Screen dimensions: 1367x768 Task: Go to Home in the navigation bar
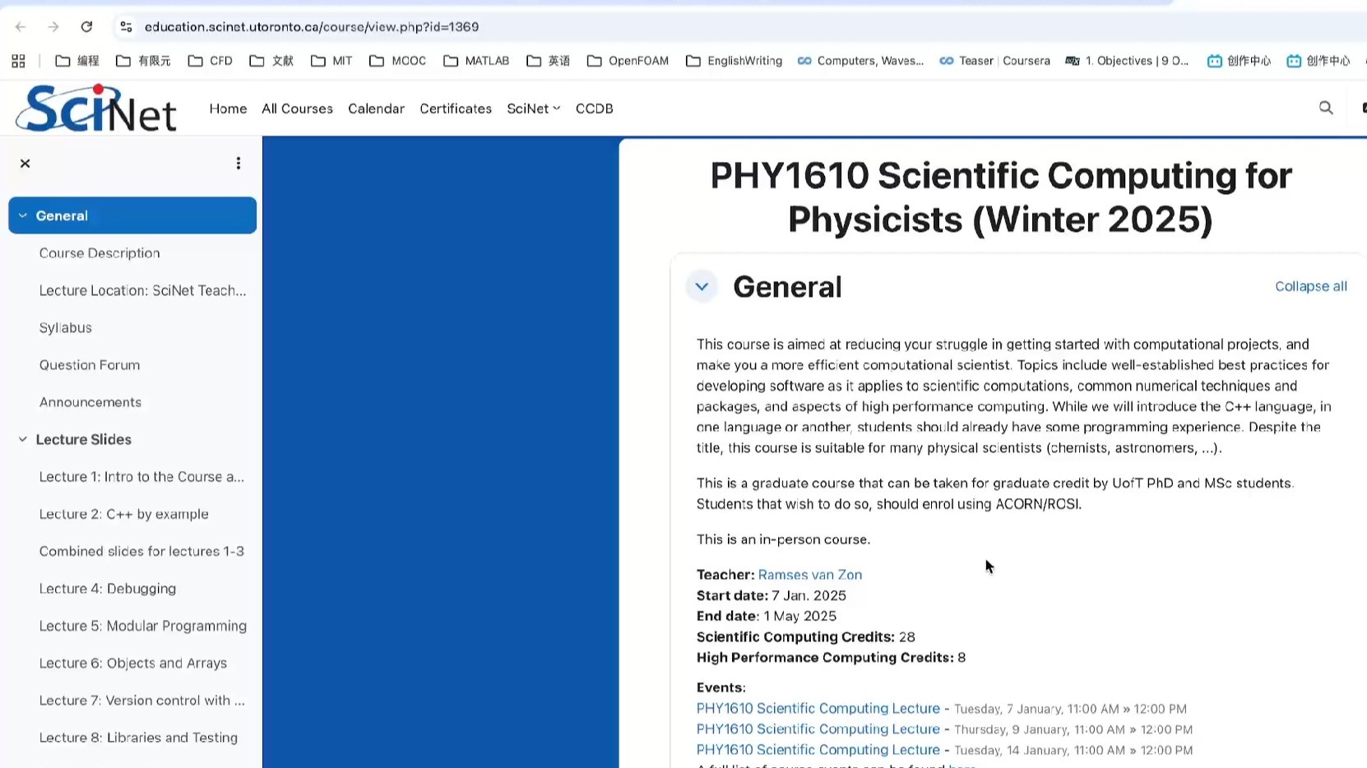[x=228, y=109]
